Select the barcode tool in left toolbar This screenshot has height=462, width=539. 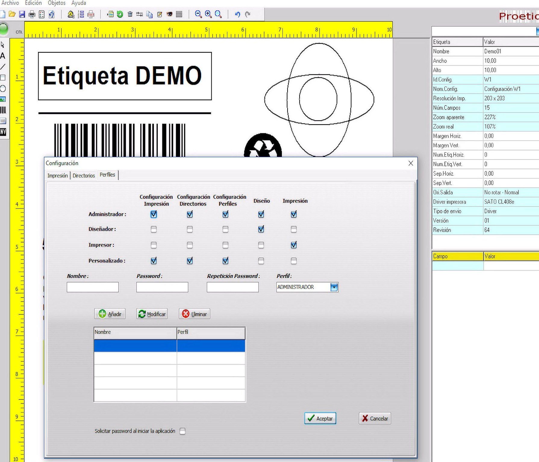tap(3, 110)
